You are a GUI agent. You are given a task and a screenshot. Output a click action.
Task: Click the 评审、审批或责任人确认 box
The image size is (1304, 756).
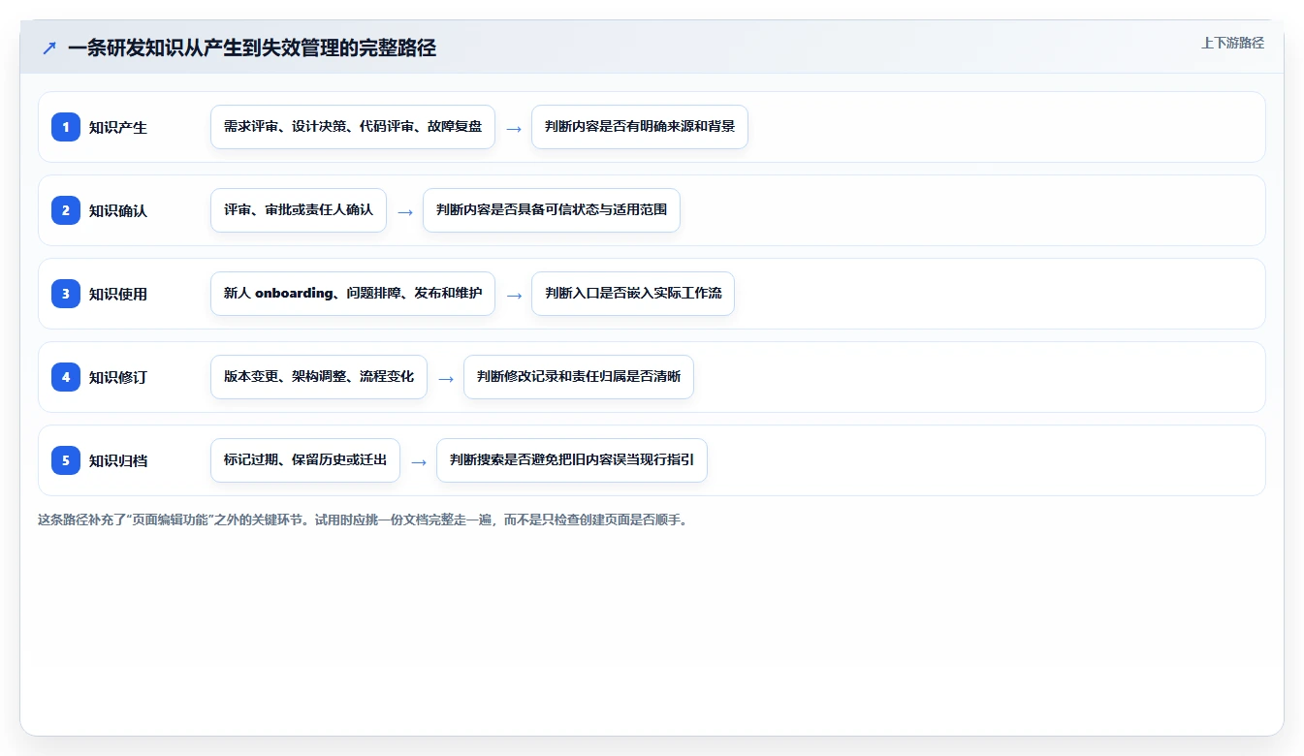click(x=299, y=210)
